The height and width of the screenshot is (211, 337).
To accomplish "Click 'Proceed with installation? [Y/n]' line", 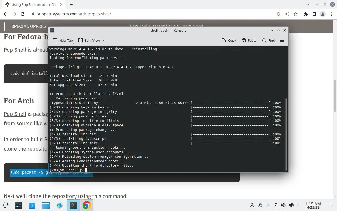I will [86, 94].
